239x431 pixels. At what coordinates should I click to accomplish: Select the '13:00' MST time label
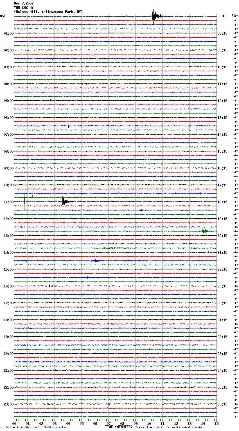tap(9, 236)
